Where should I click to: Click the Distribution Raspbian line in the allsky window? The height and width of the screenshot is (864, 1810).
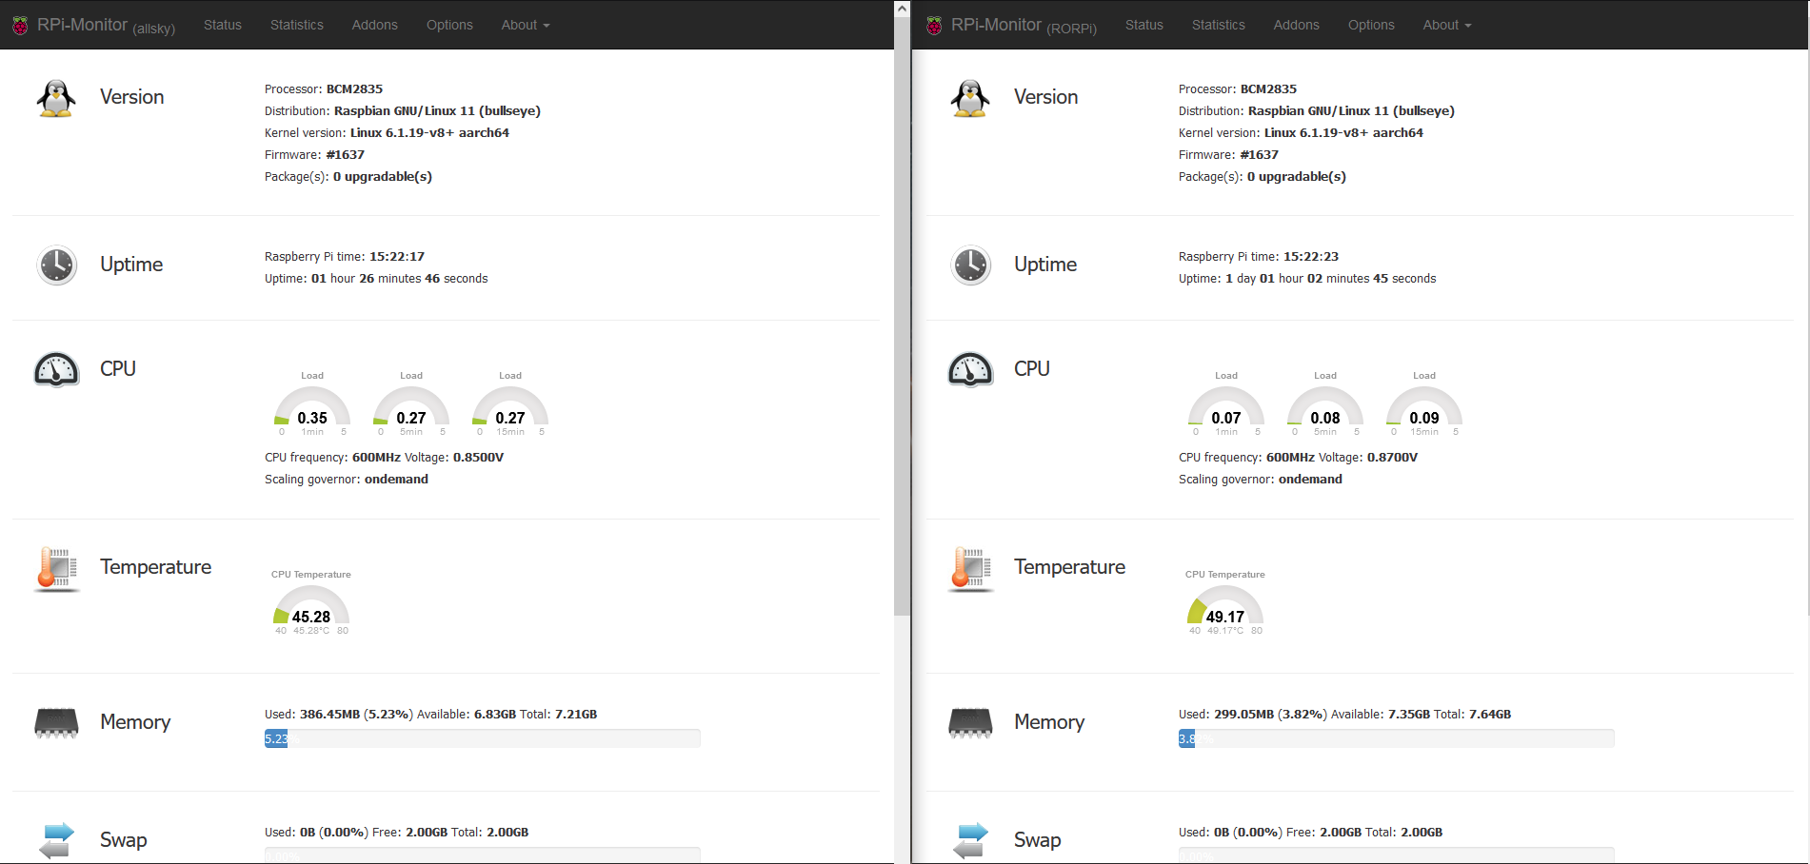(x=403, y=111)
